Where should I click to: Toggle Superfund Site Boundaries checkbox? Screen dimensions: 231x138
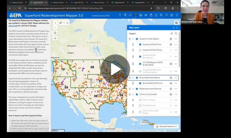(x=140, y=57)
